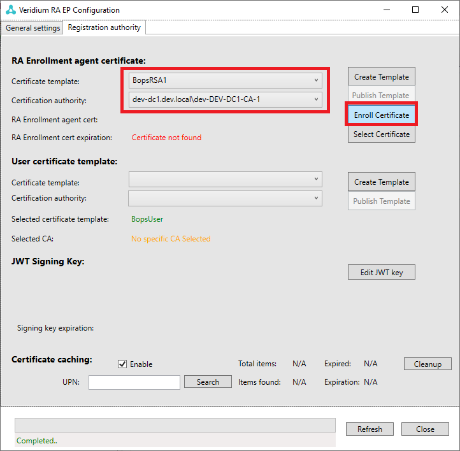Click the Refresh button
This screenshot has height=451, width=460.
[370, 429]
